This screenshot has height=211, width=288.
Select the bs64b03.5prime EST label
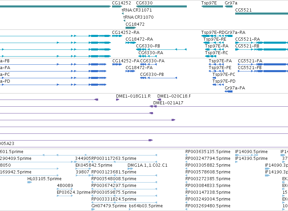click(x=146, y=206)
